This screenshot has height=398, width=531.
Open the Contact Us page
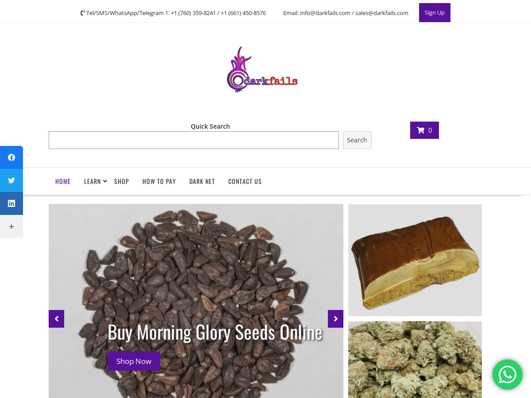pyautogui.click(x=245, y=181)
